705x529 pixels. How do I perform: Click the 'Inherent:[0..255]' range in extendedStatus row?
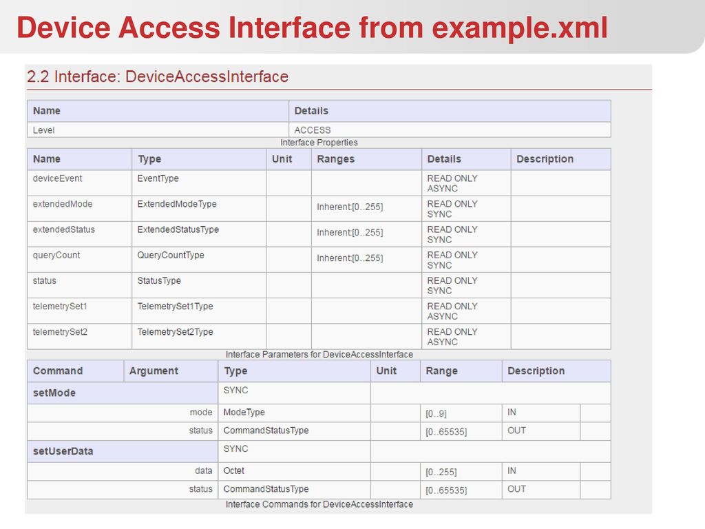350,233
